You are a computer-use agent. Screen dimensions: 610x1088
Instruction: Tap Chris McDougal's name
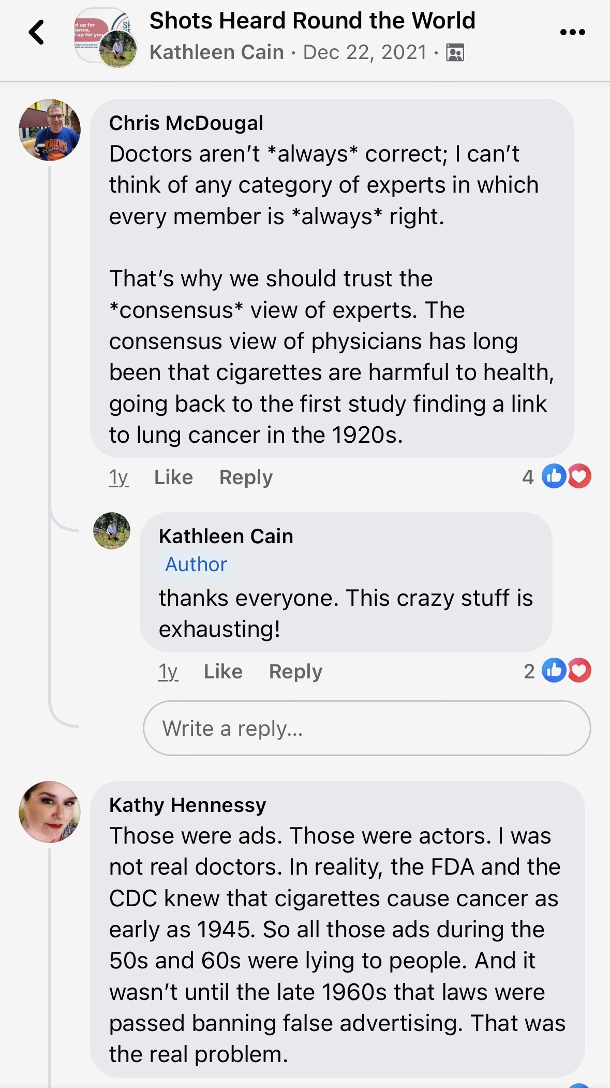[x=186, y=123]
